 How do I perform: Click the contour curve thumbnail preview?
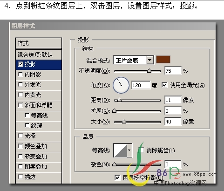point(120,150)
